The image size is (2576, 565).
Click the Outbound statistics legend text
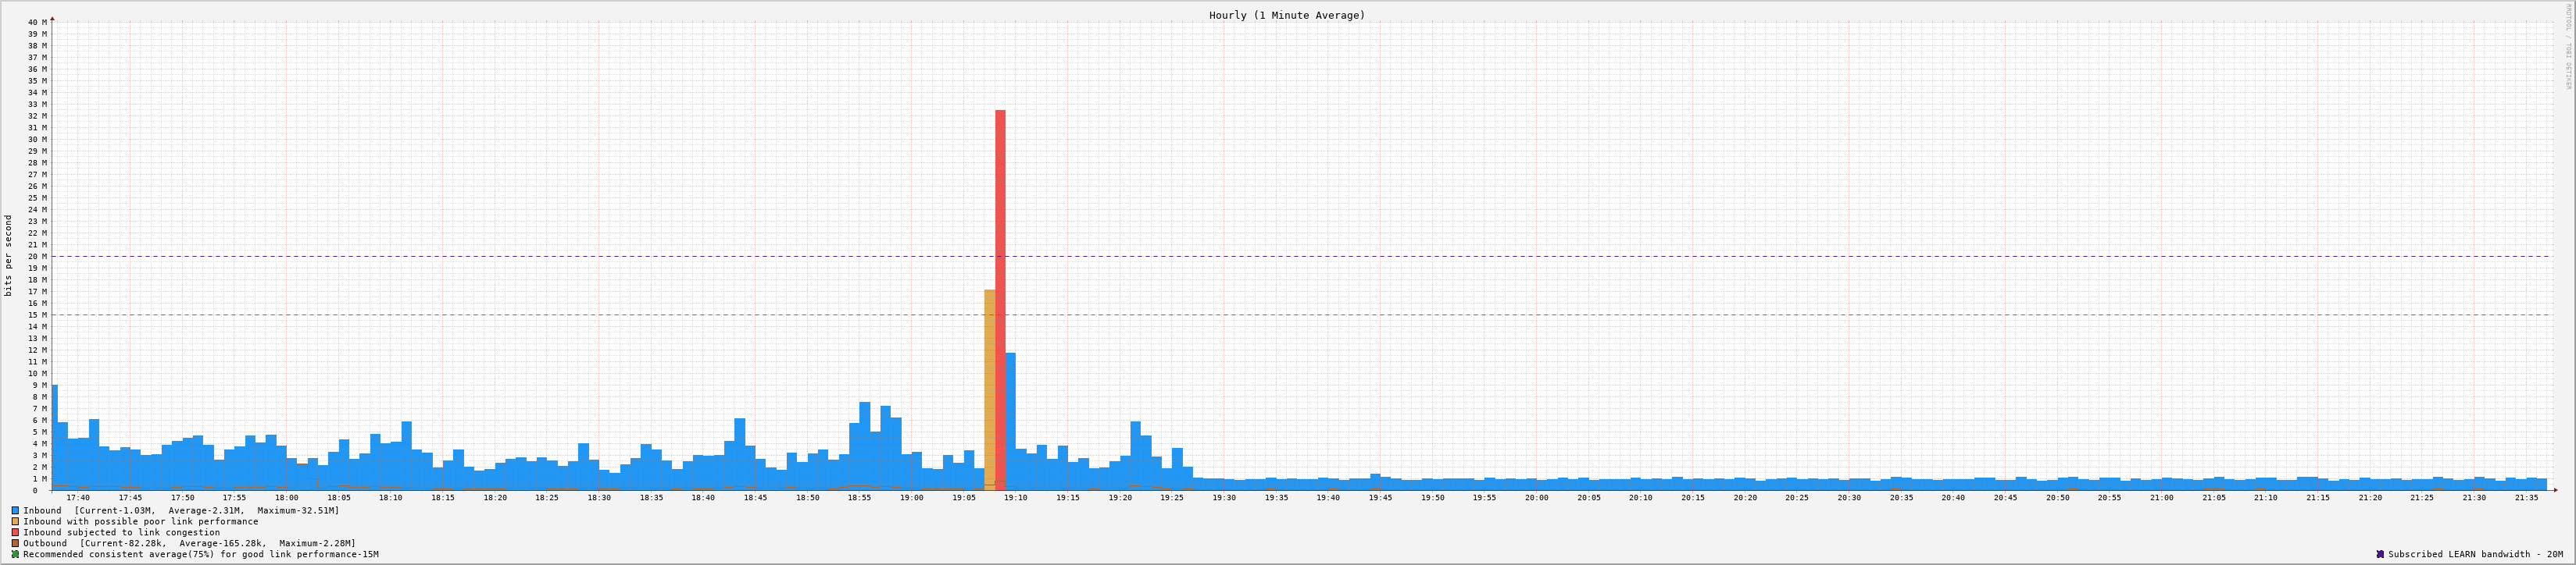(x=189, y=543)
